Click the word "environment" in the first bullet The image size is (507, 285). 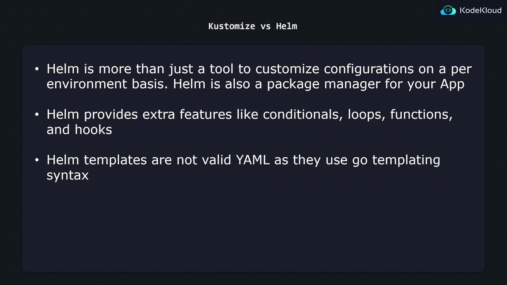87,84
